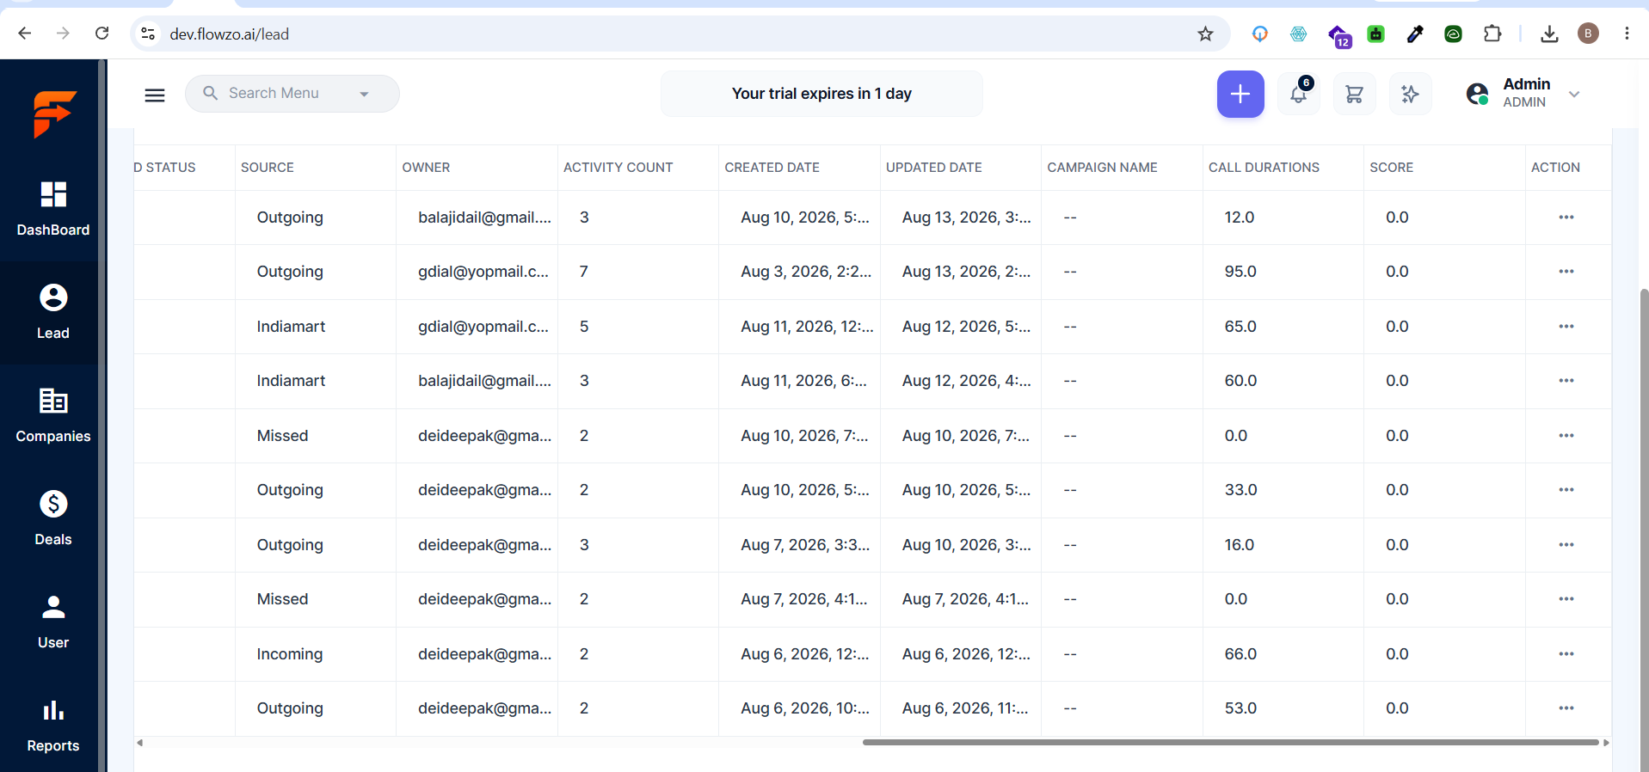Screen dimensions: 1649x772
Task: Bookmark this page with the star
Action: click(1205, 34)
